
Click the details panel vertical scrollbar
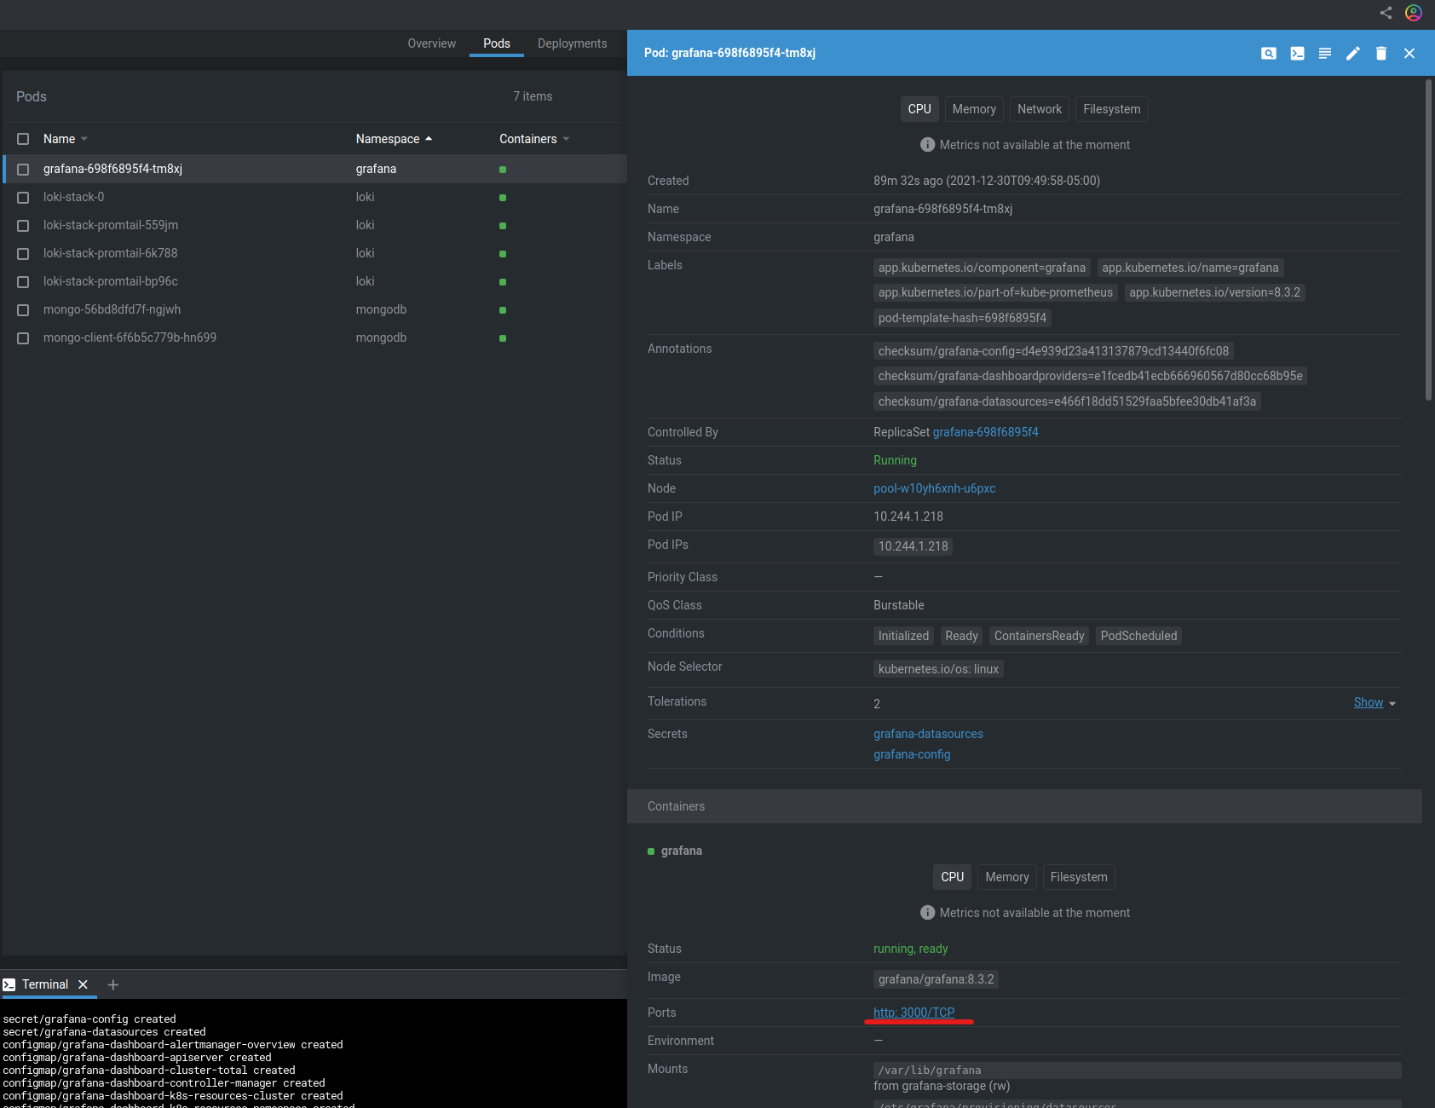point(1428,239)
